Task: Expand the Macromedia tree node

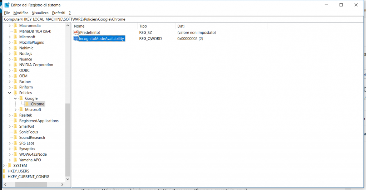Action: coord(10,26)
